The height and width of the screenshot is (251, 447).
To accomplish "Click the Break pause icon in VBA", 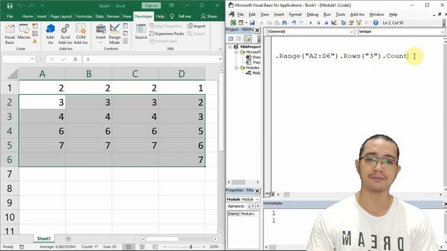I will (318, 22).
